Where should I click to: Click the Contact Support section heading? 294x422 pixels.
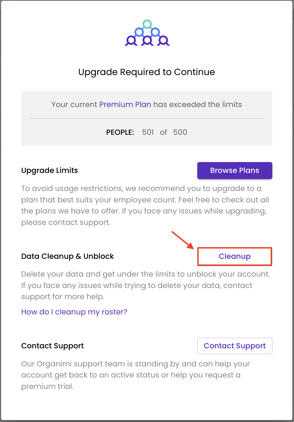tap(52, 346)
